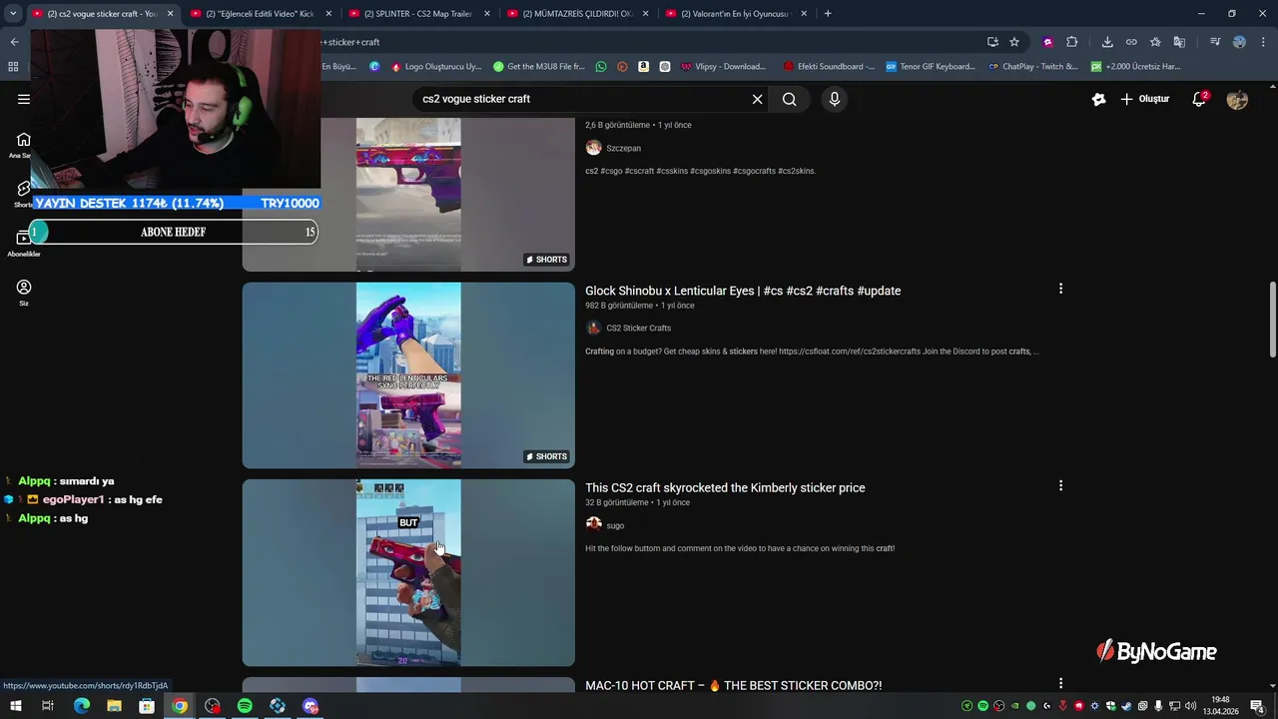
Task: Open browser downloads icon
Action: 1107,42
